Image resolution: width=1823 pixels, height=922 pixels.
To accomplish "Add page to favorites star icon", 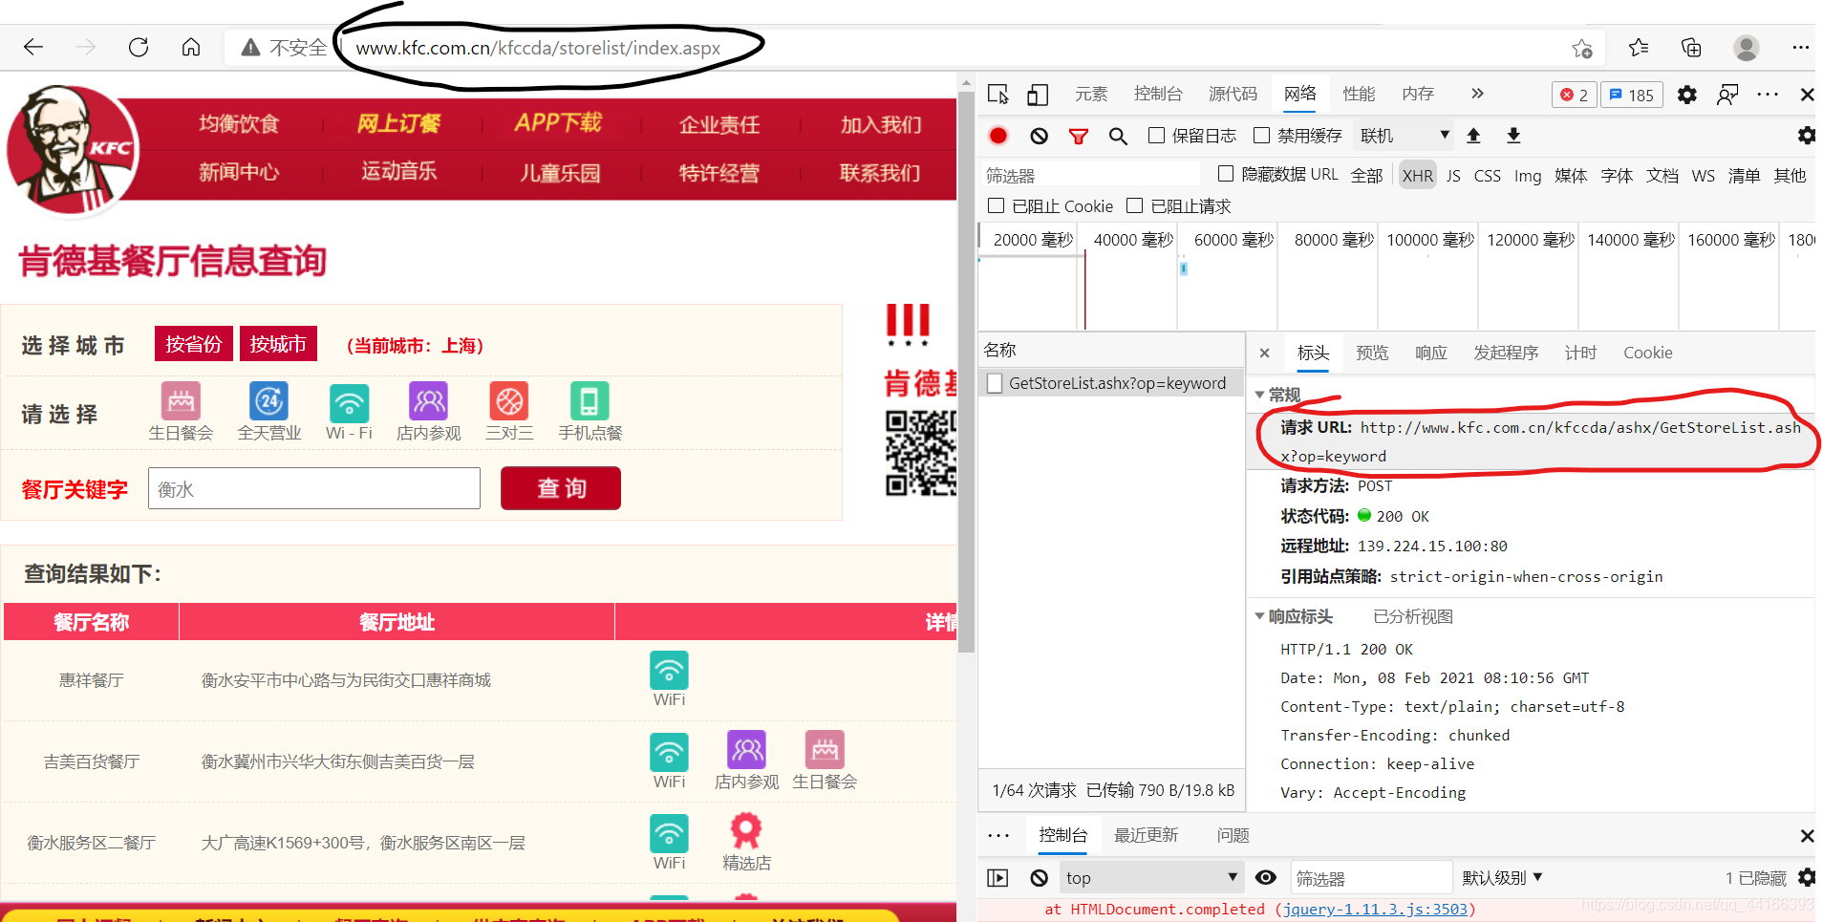I will (x=1582, y=48).
